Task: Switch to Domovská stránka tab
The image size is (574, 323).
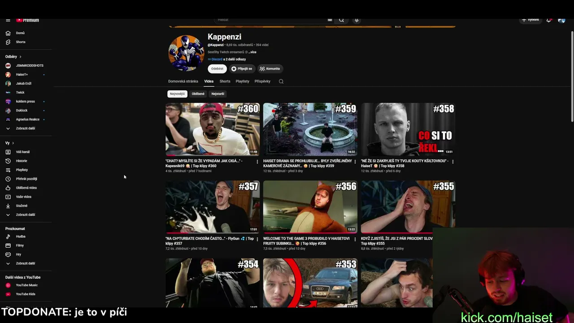Action: pos(183,81)
